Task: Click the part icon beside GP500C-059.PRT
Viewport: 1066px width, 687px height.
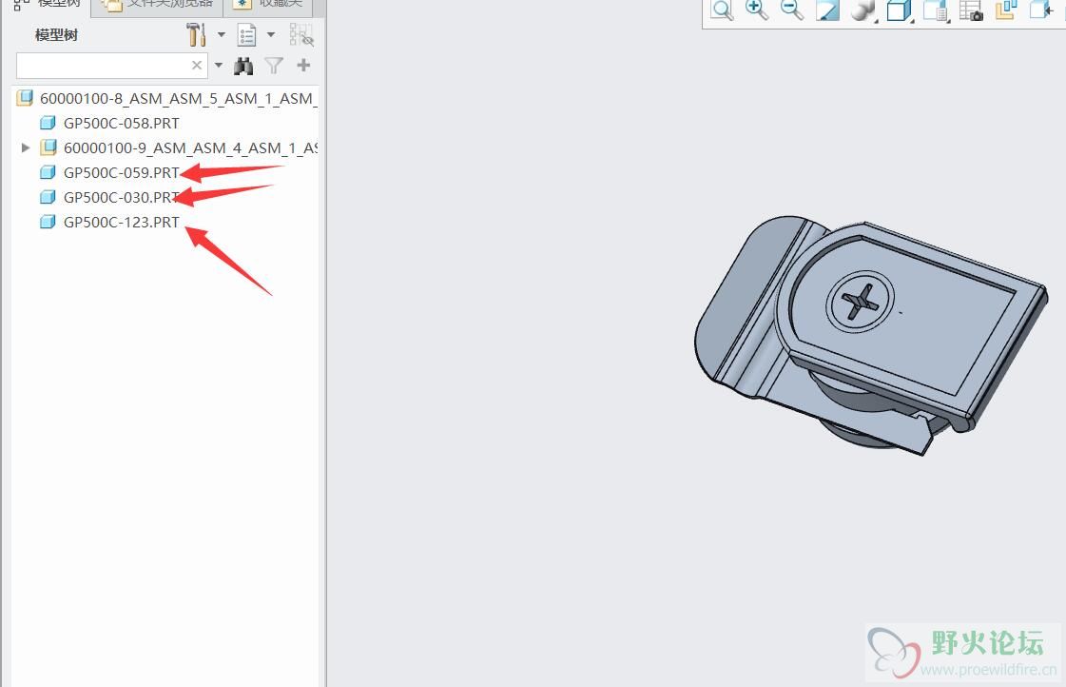Action: point(48,173)
